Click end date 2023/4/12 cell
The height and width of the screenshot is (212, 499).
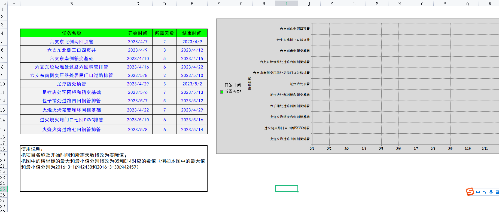pos(192,50)
